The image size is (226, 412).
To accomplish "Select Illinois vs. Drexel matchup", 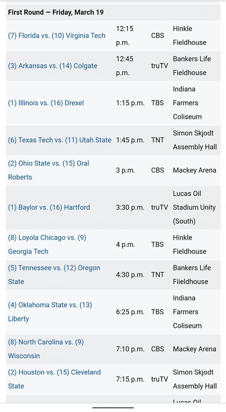I will click(46, 103).
